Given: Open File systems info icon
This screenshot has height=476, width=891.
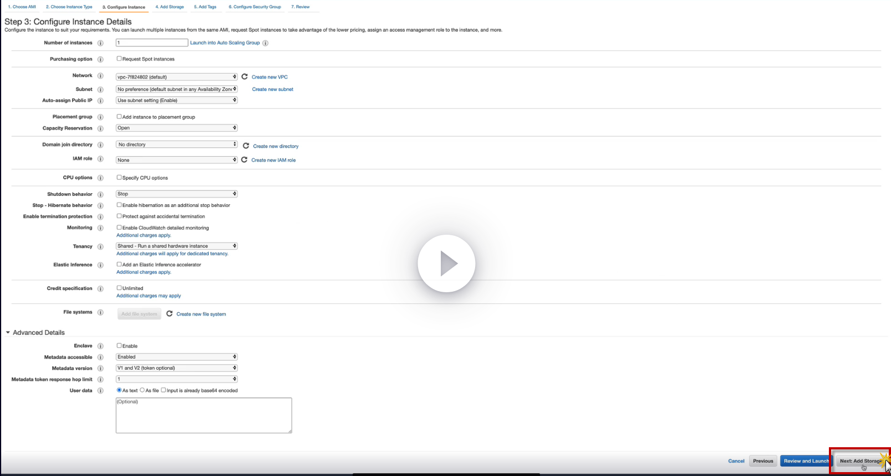Looking at the screenshot, I should [x=100, y=313].
